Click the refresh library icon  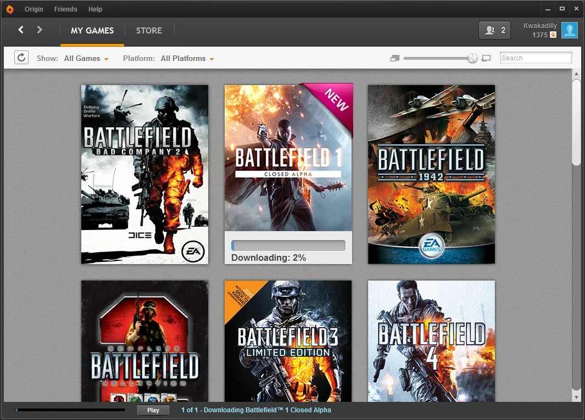(21, 57)
